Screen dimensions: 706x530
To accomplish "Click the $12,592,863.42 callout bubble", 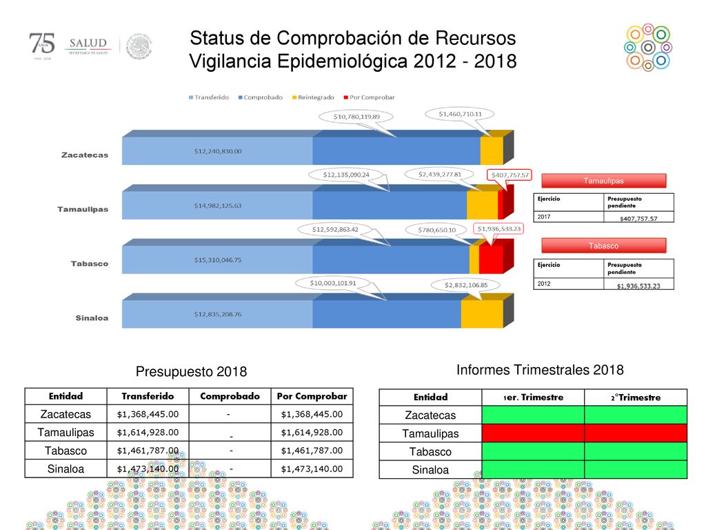I will 336,229.
